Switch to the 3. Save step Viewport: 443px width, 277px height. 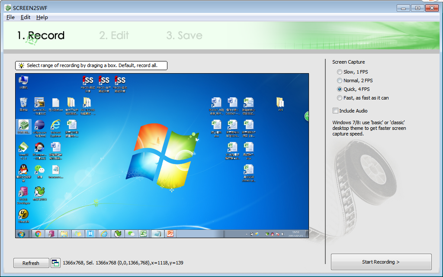pos(184,35)
